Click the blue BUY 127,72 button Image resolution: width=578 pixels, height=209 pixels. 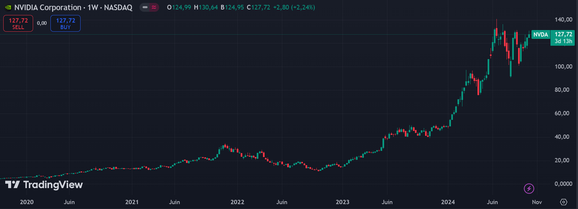[x=65, y=24]
